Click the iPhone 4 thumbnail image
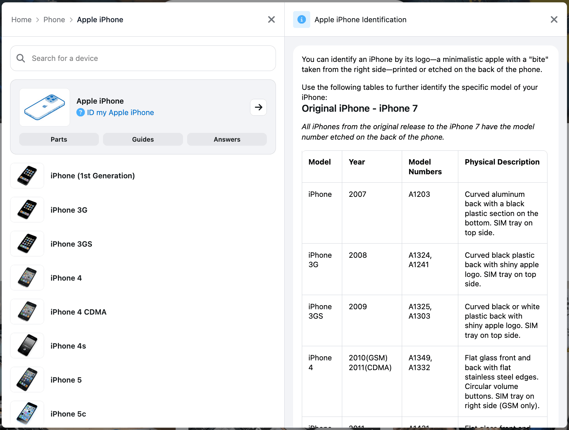Screen dimensions: 569x430 (x=27, y=278)
